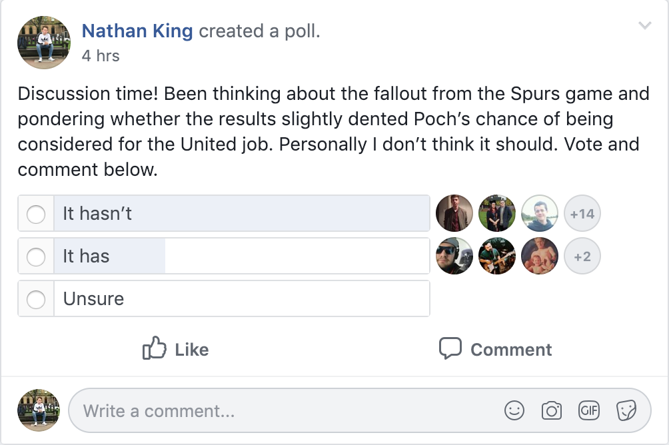Image resolution: width=669 pixels, height=445 pixels.
Task: Click the Like thumbs-up icon
Action: 155,348
